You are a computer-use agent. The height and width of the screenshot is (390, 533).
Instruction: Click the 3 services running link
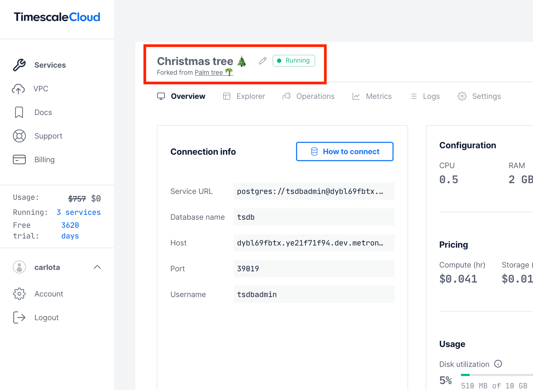(79, 212)
